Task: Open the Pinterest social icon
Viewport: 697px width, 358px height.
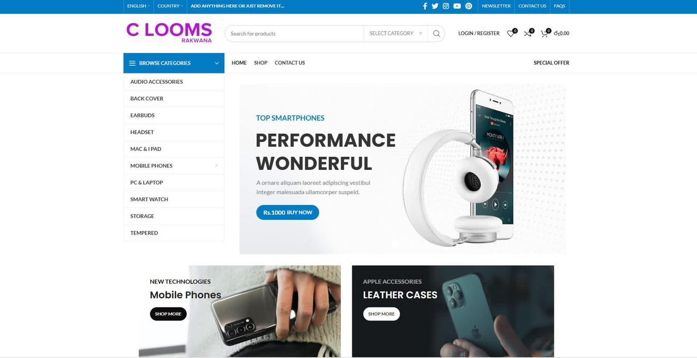Action: 468,6
